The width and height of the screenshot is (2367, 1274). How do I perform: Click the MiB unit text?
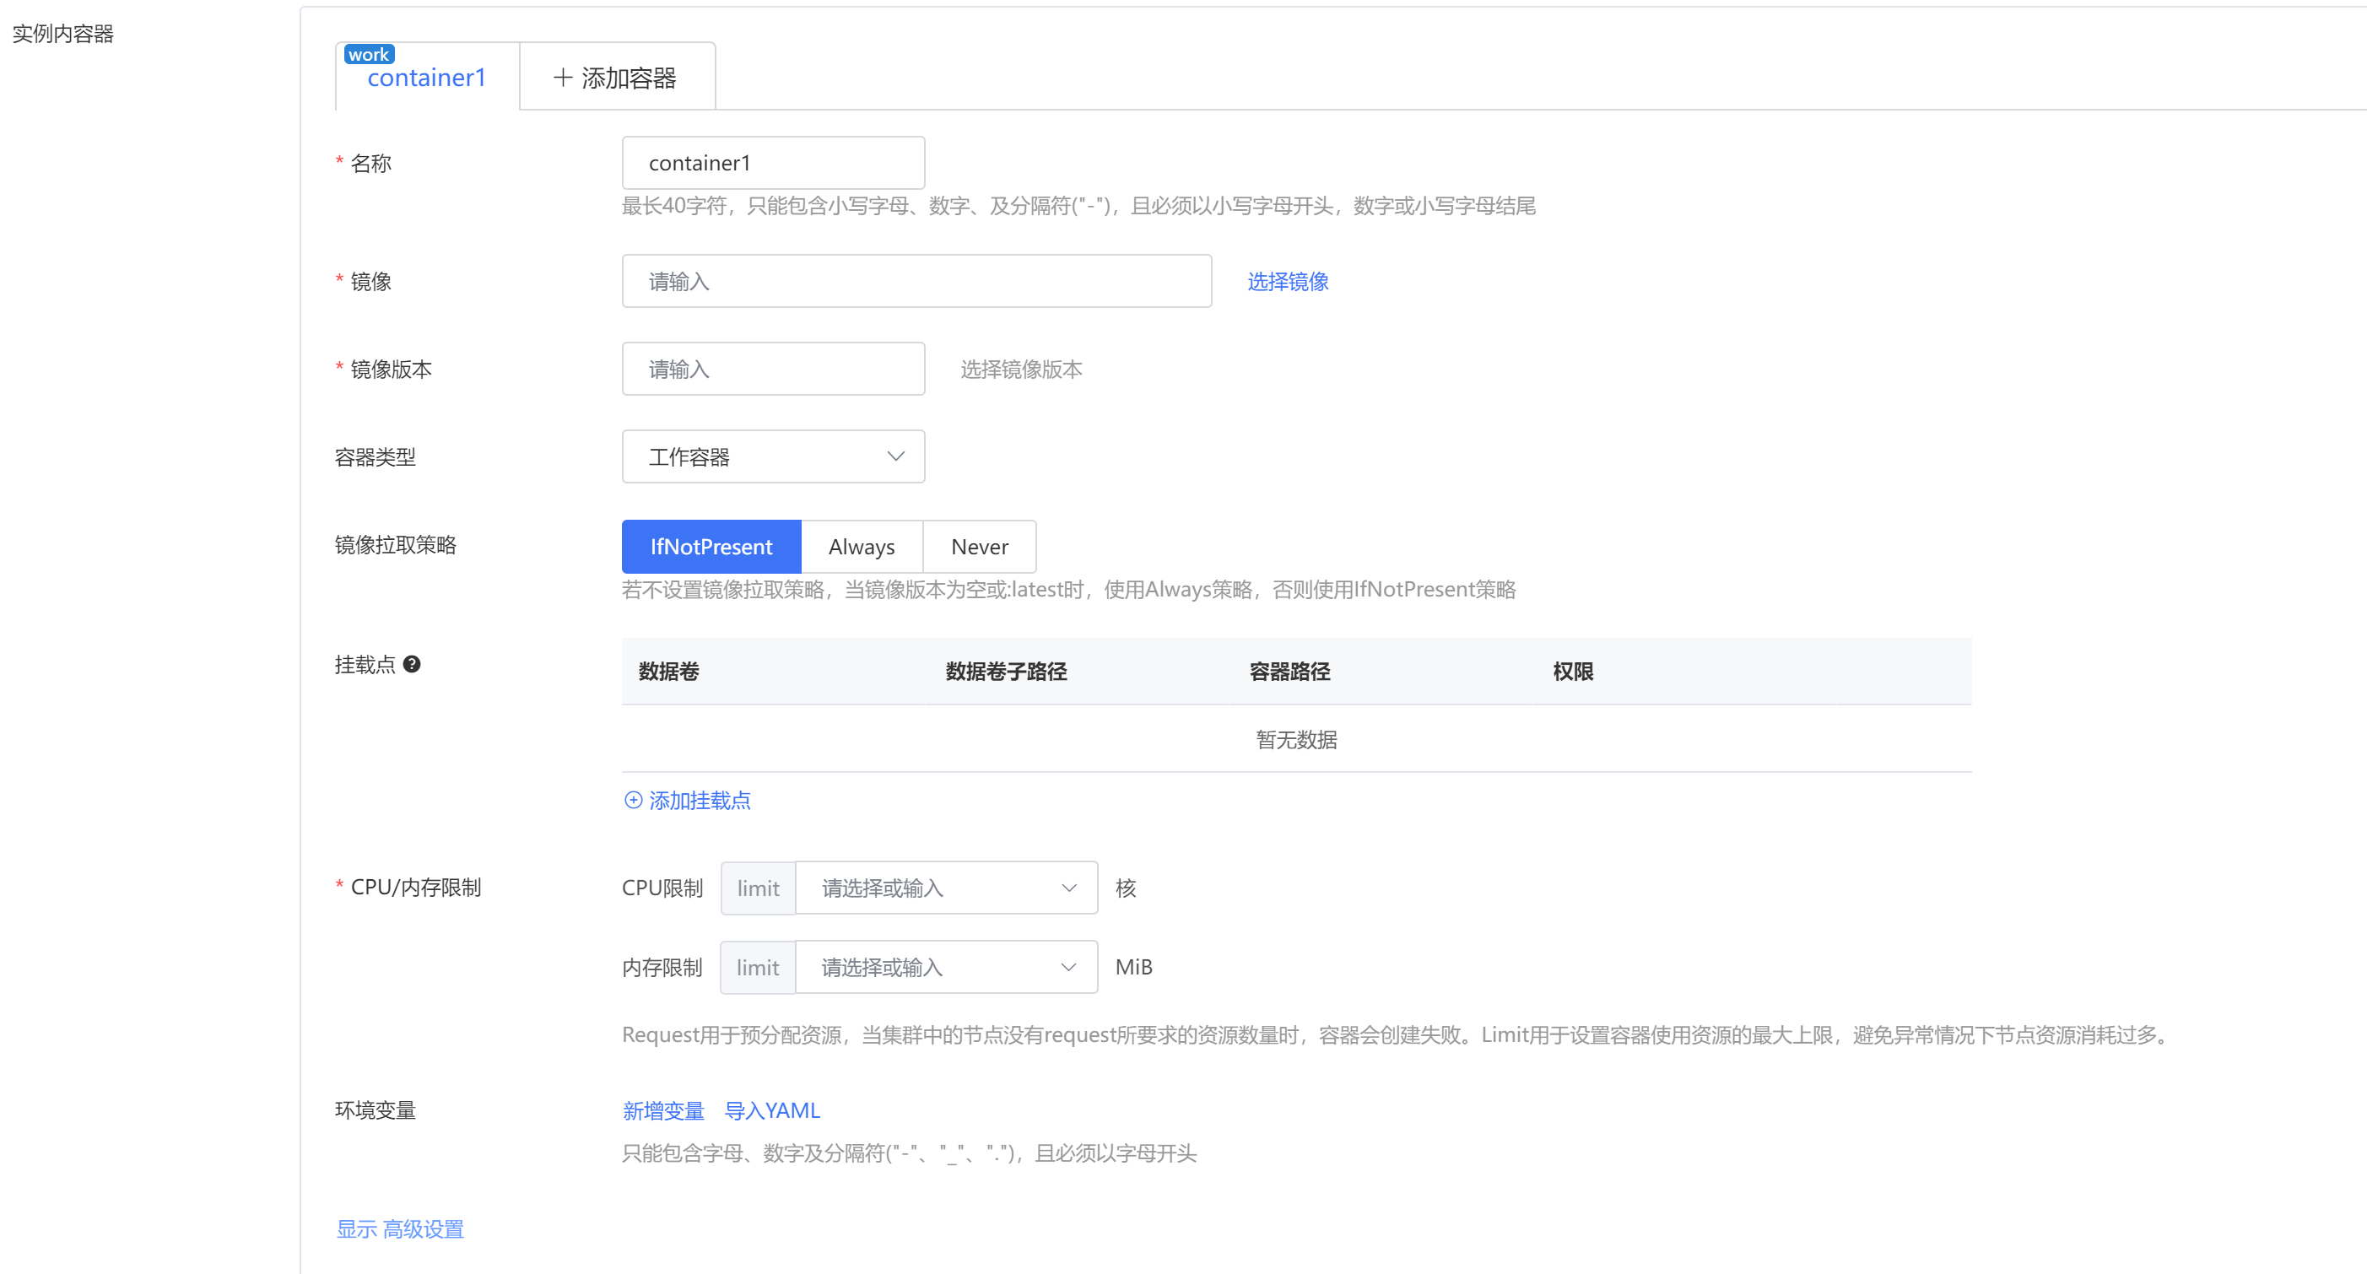click(x=1133, y=966)
